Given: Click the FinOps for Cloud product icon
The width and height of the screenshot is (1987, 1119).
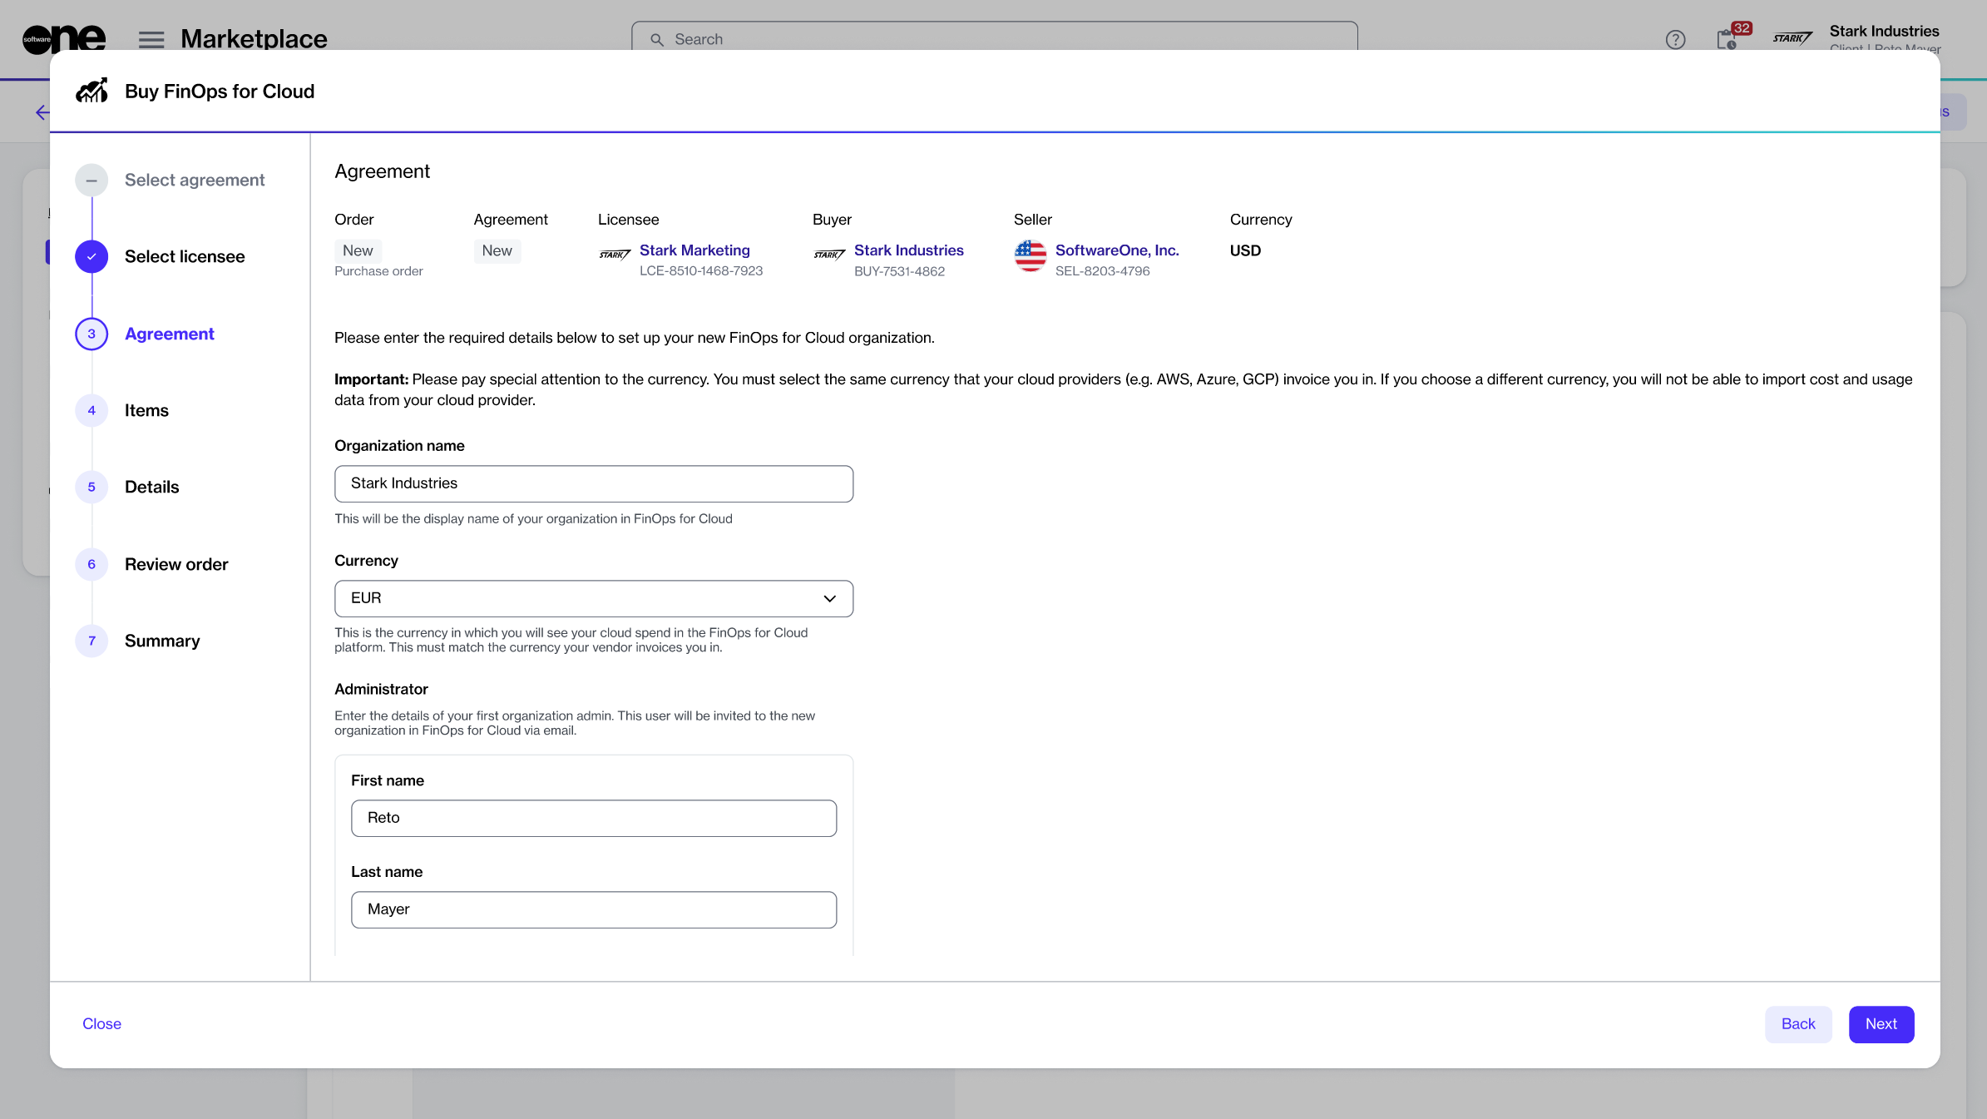Looking at the screenshot, I should point(92,91).
